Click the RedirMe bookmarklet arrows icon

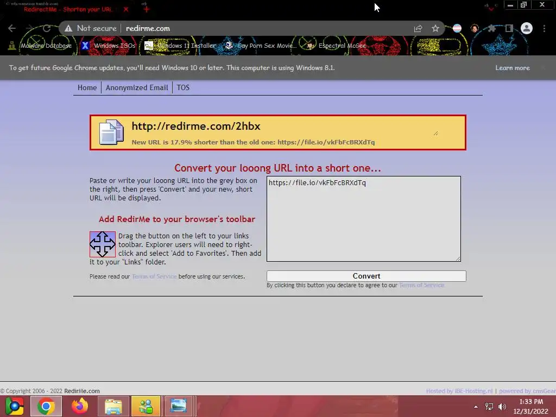pos(103,244)
